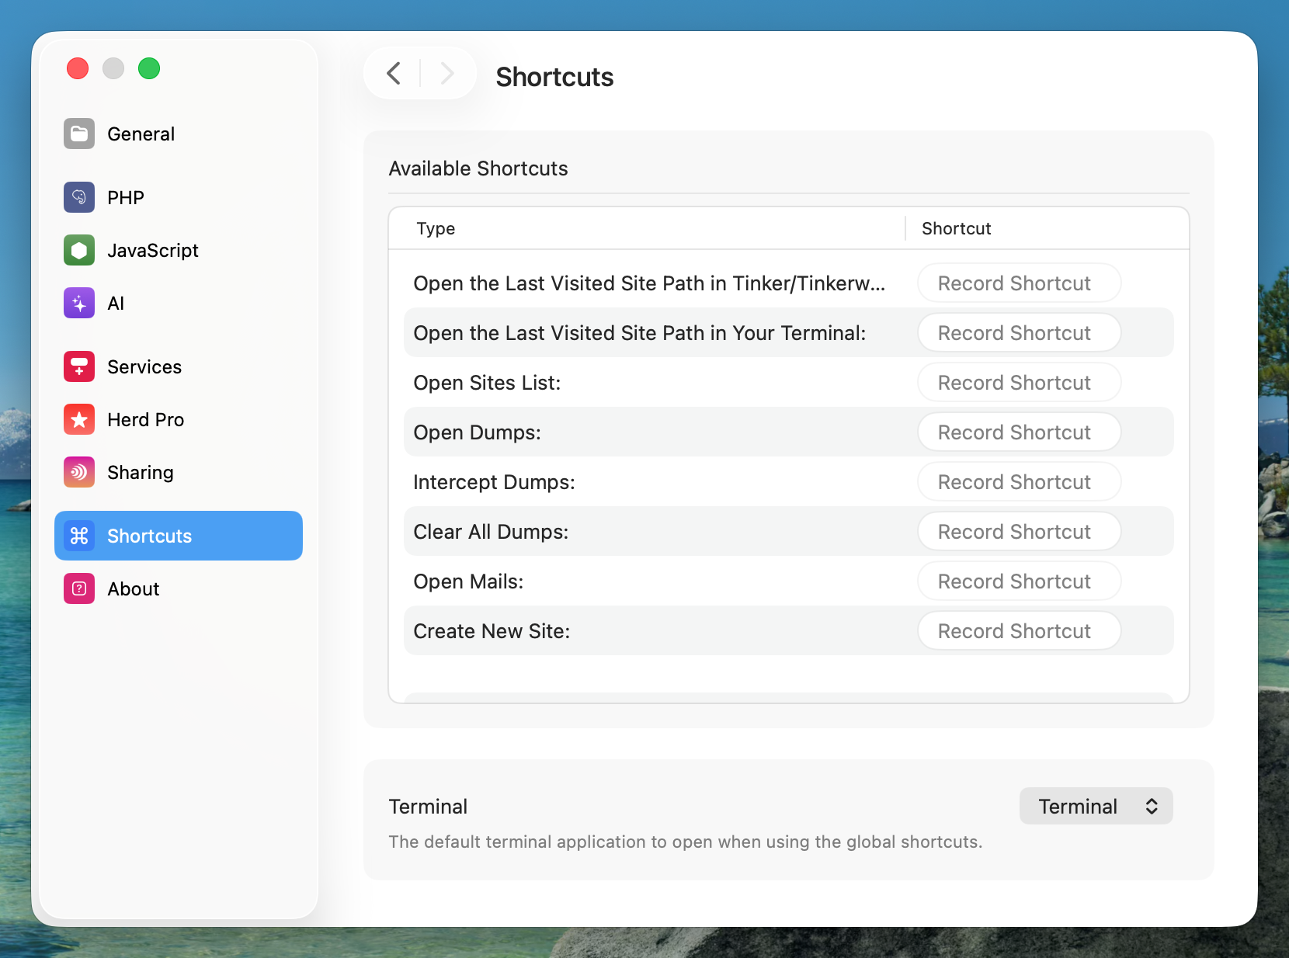Click the AI sparkle icon

click(79, 303)
